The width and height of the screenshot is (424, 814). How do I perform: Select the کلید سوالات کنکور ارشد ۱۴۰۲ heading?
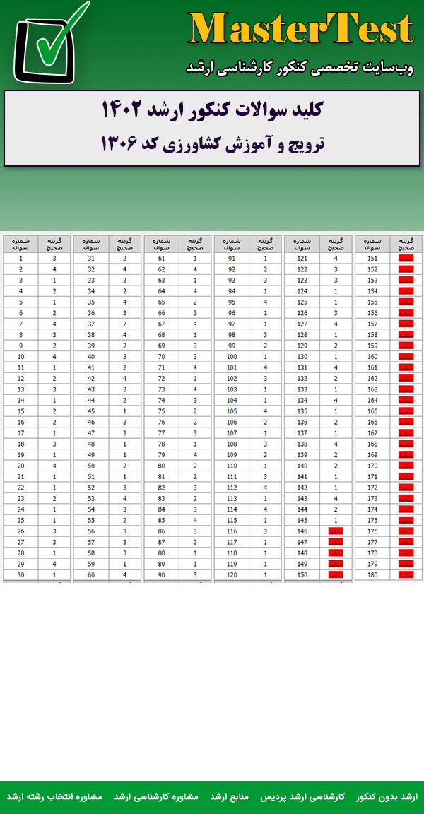point(212,110)
